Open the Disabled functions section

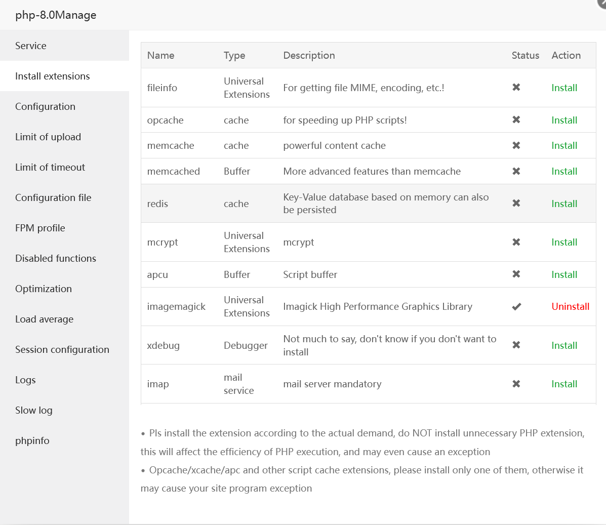tap(56, 258)
